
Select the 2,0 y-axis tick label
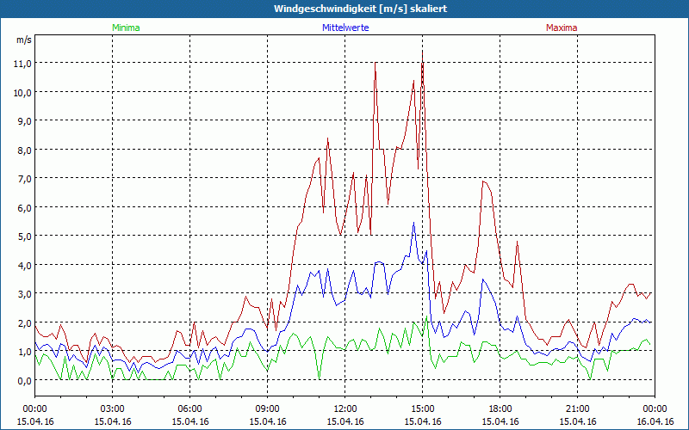(x=22, y=322)
